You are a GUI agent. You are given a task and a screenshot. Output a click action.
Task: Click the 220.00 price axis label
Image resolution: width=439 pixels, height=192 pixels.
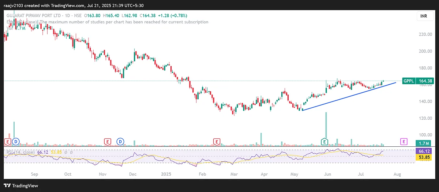[x=425, y=34]
